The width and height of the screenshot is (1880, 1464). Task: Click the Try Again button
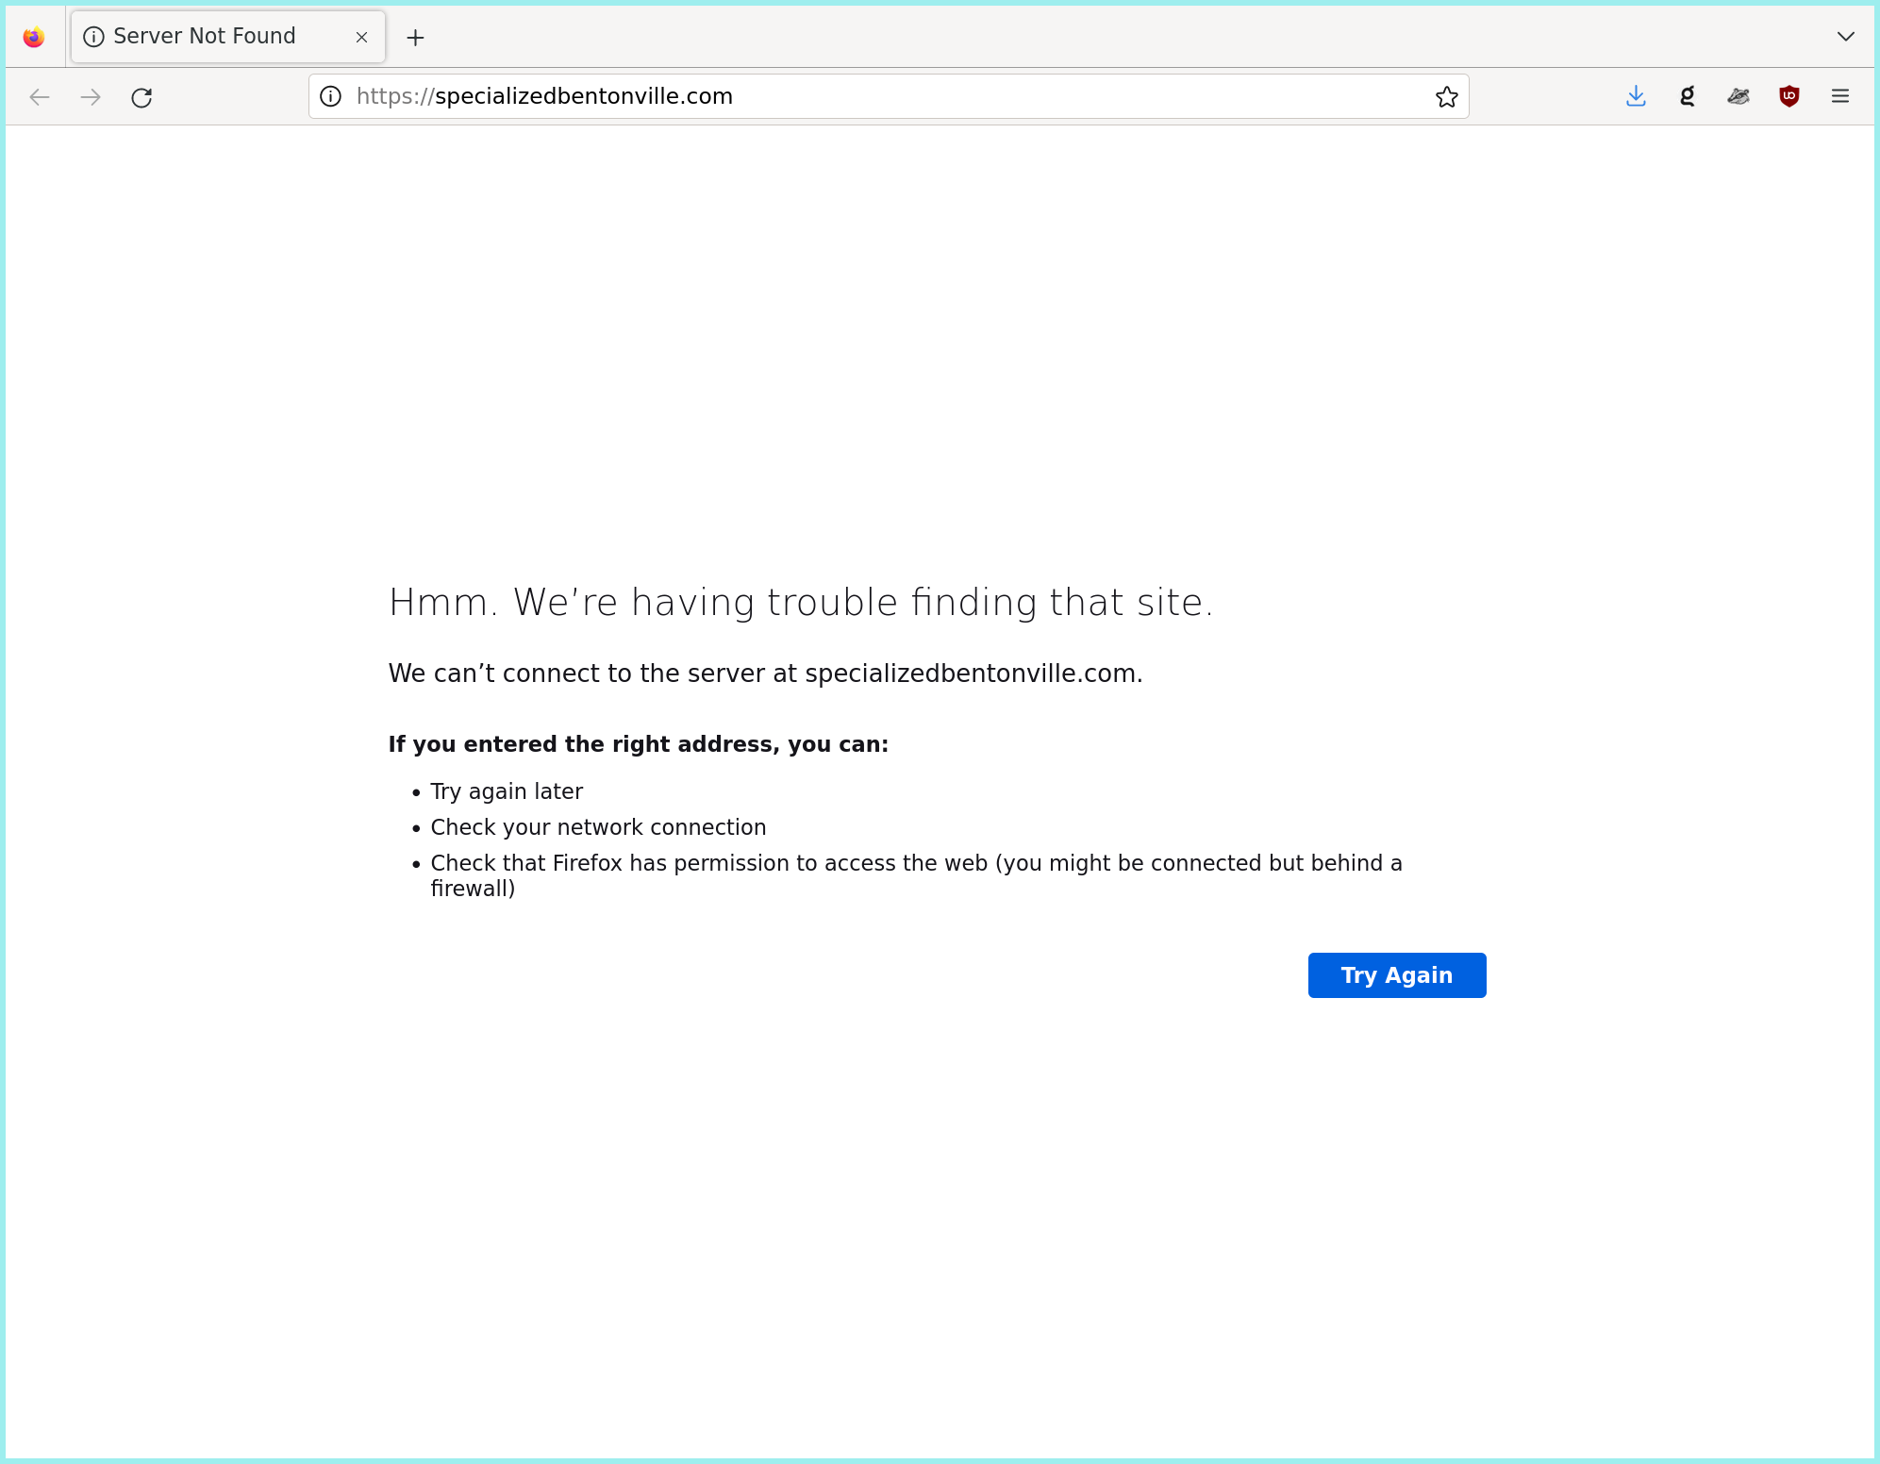point(1396,975)
